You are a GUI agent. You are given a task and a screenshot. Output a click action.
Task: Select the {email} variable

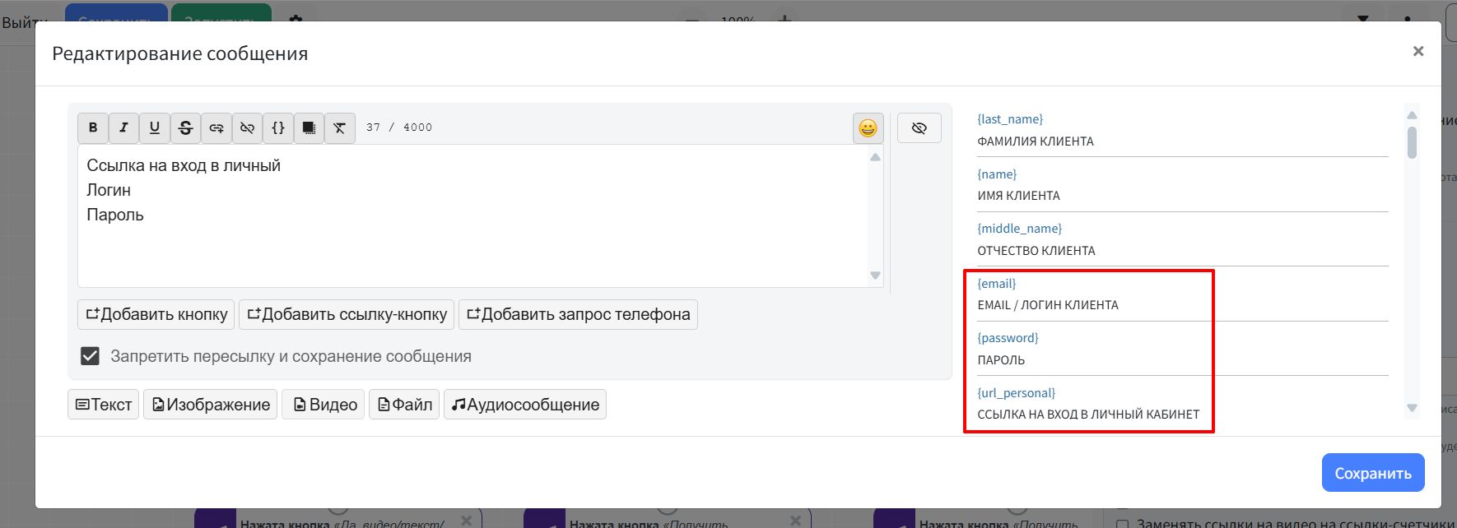point(997,284)
